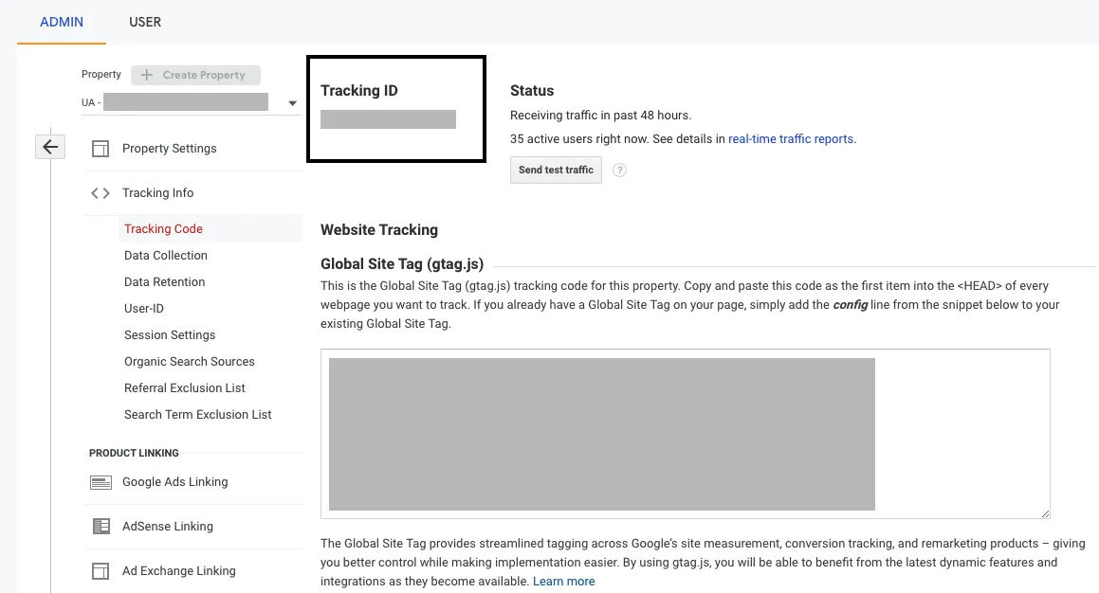Open the real-time traffic reports link
1099x593 pixels.
(791, 139)
